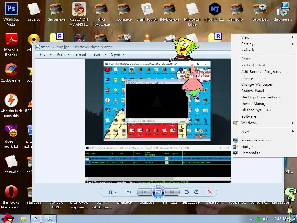
Task: Switch to Photo Viewer taskbar button
Action: [x=50, y=219]
